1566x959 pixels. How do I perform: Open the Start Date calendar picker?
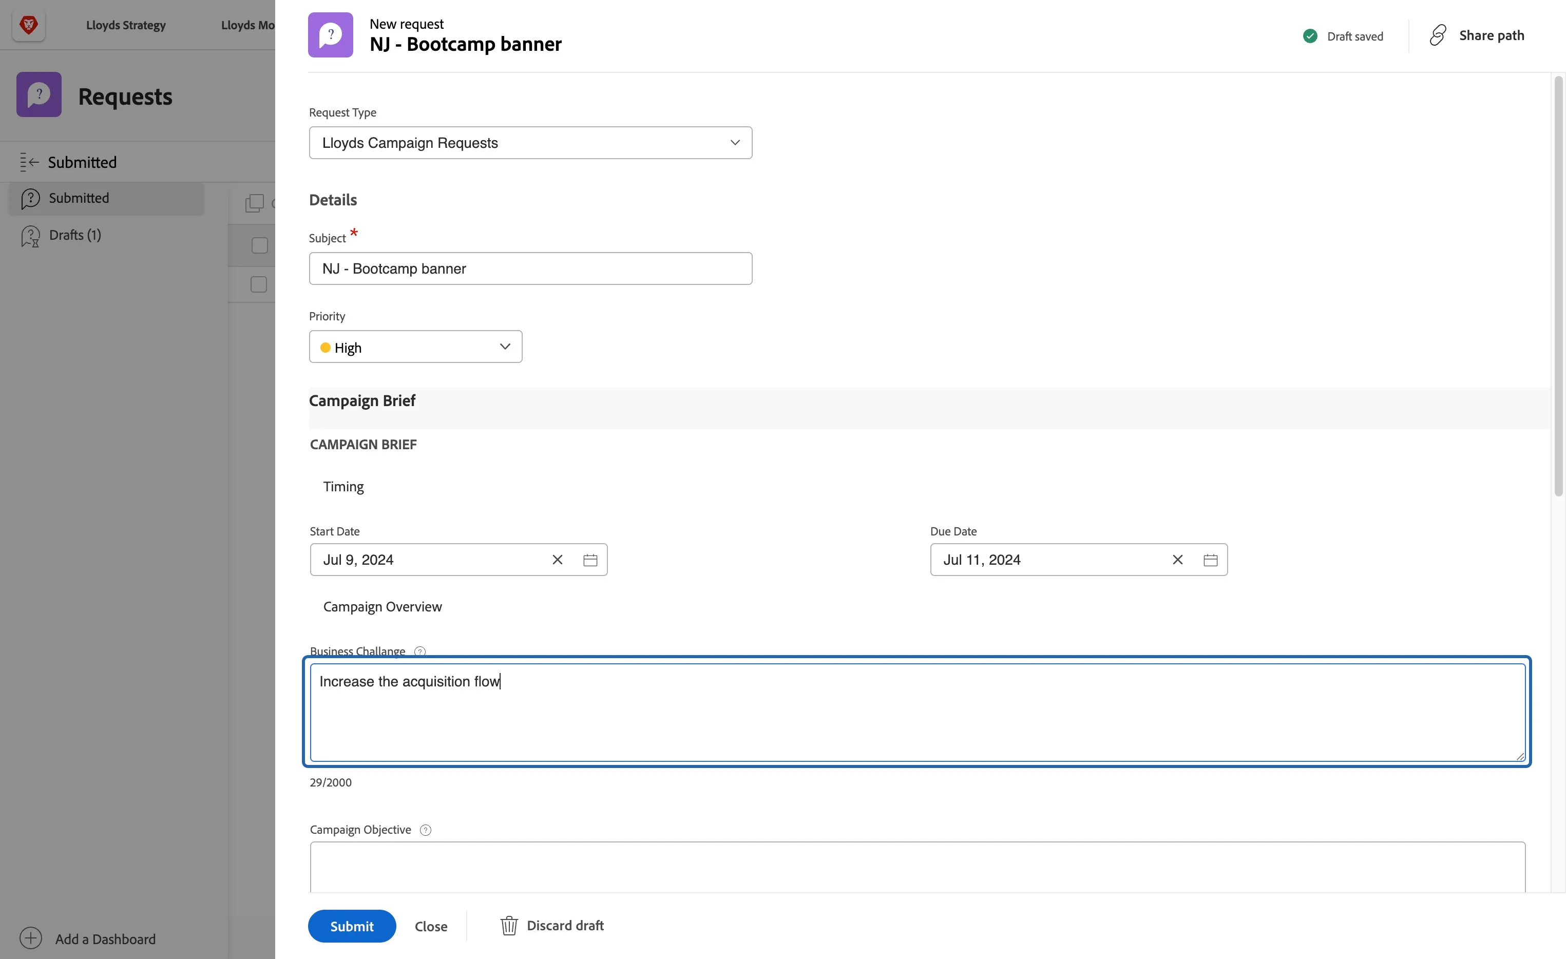coord(590,560)
